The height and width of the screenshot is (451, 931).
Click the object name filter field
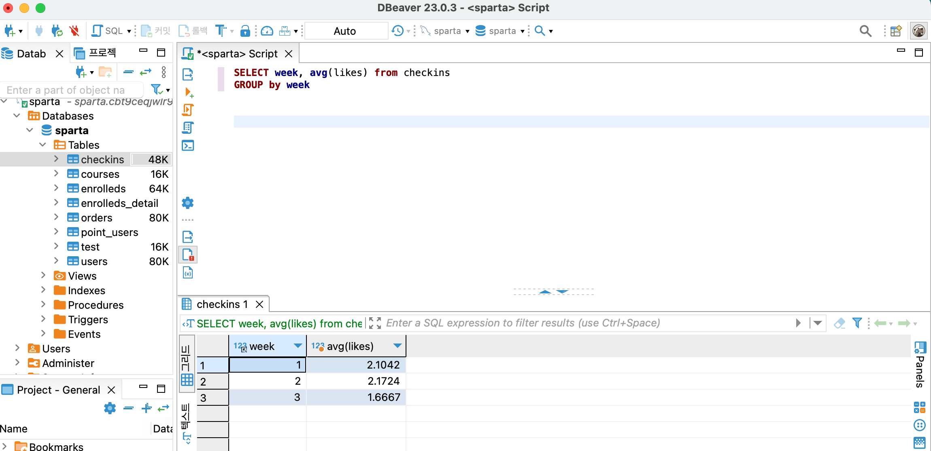click(72, 90)
